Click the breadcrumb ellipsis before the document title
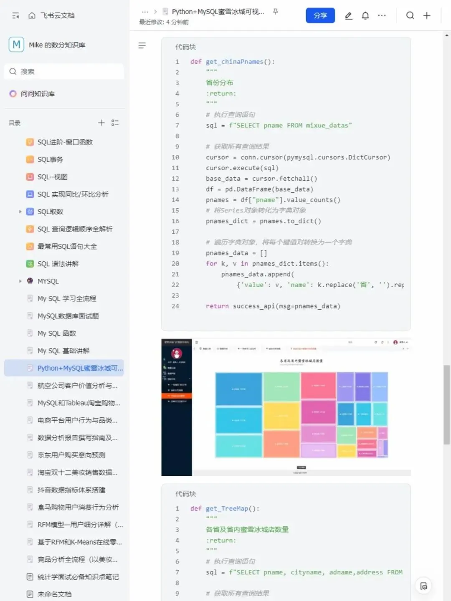451x601 pixels. point(145,12)
